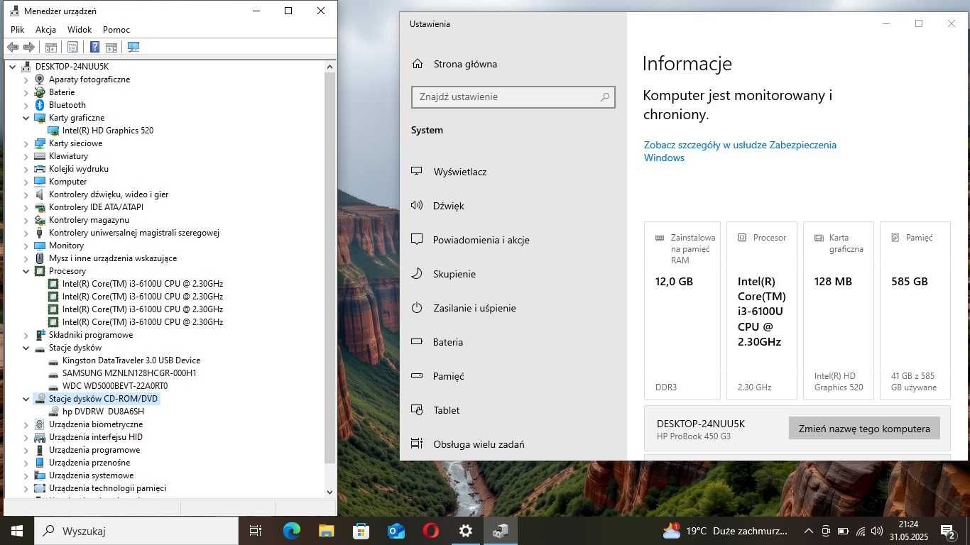Expand the Baterie category

[x=26, y=92]
